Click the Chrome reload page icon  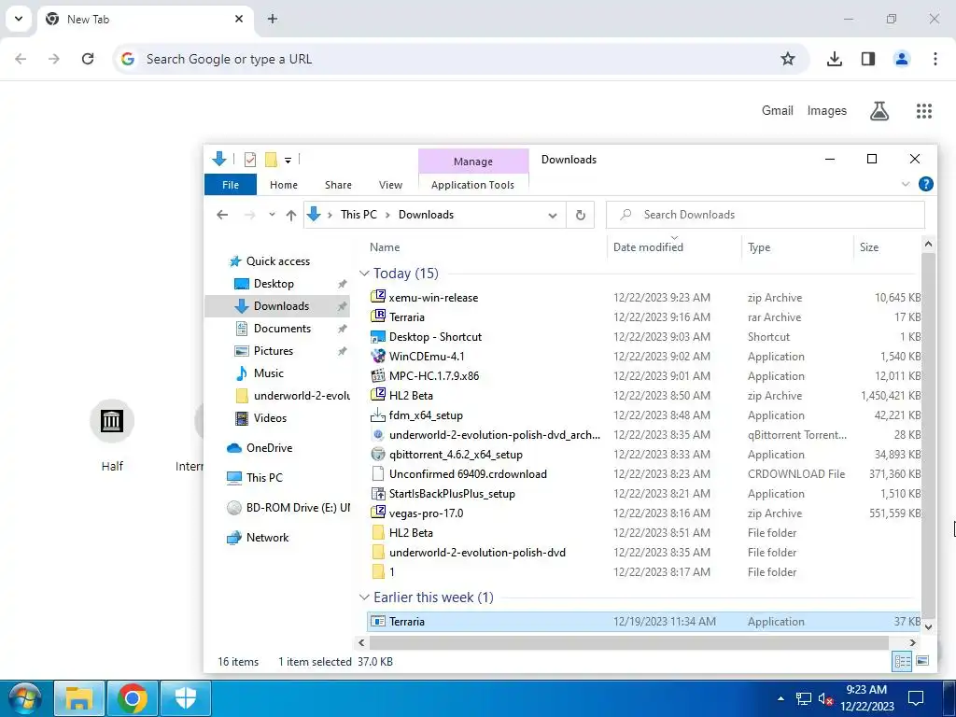tap(88, 59)
